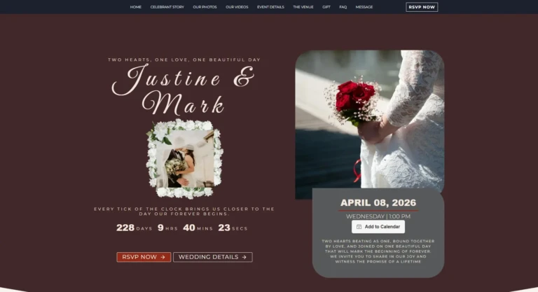Click the arrow icon on WEDDING DETAILS

pos(244,257)
